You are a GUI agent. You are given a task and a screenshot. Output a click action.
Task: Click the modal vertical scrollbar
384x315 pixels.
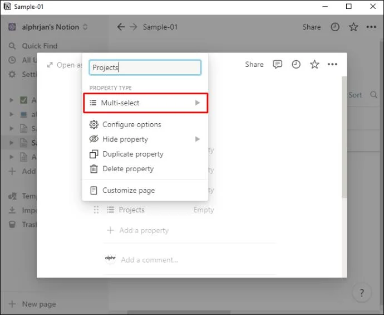pos(344,137)
